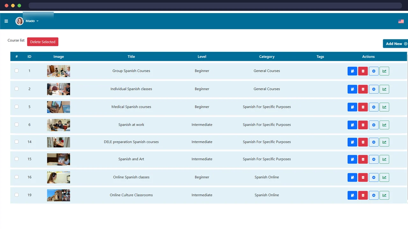Click the Title column header
Viewport: 408px width, 229px height.
pyautogui.click(x=131, y=57)
